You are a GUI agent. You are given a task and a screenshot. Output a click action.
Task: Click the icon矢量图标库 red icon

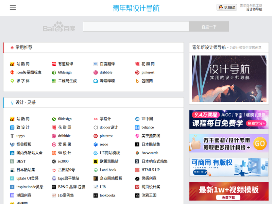pos(12,72)
